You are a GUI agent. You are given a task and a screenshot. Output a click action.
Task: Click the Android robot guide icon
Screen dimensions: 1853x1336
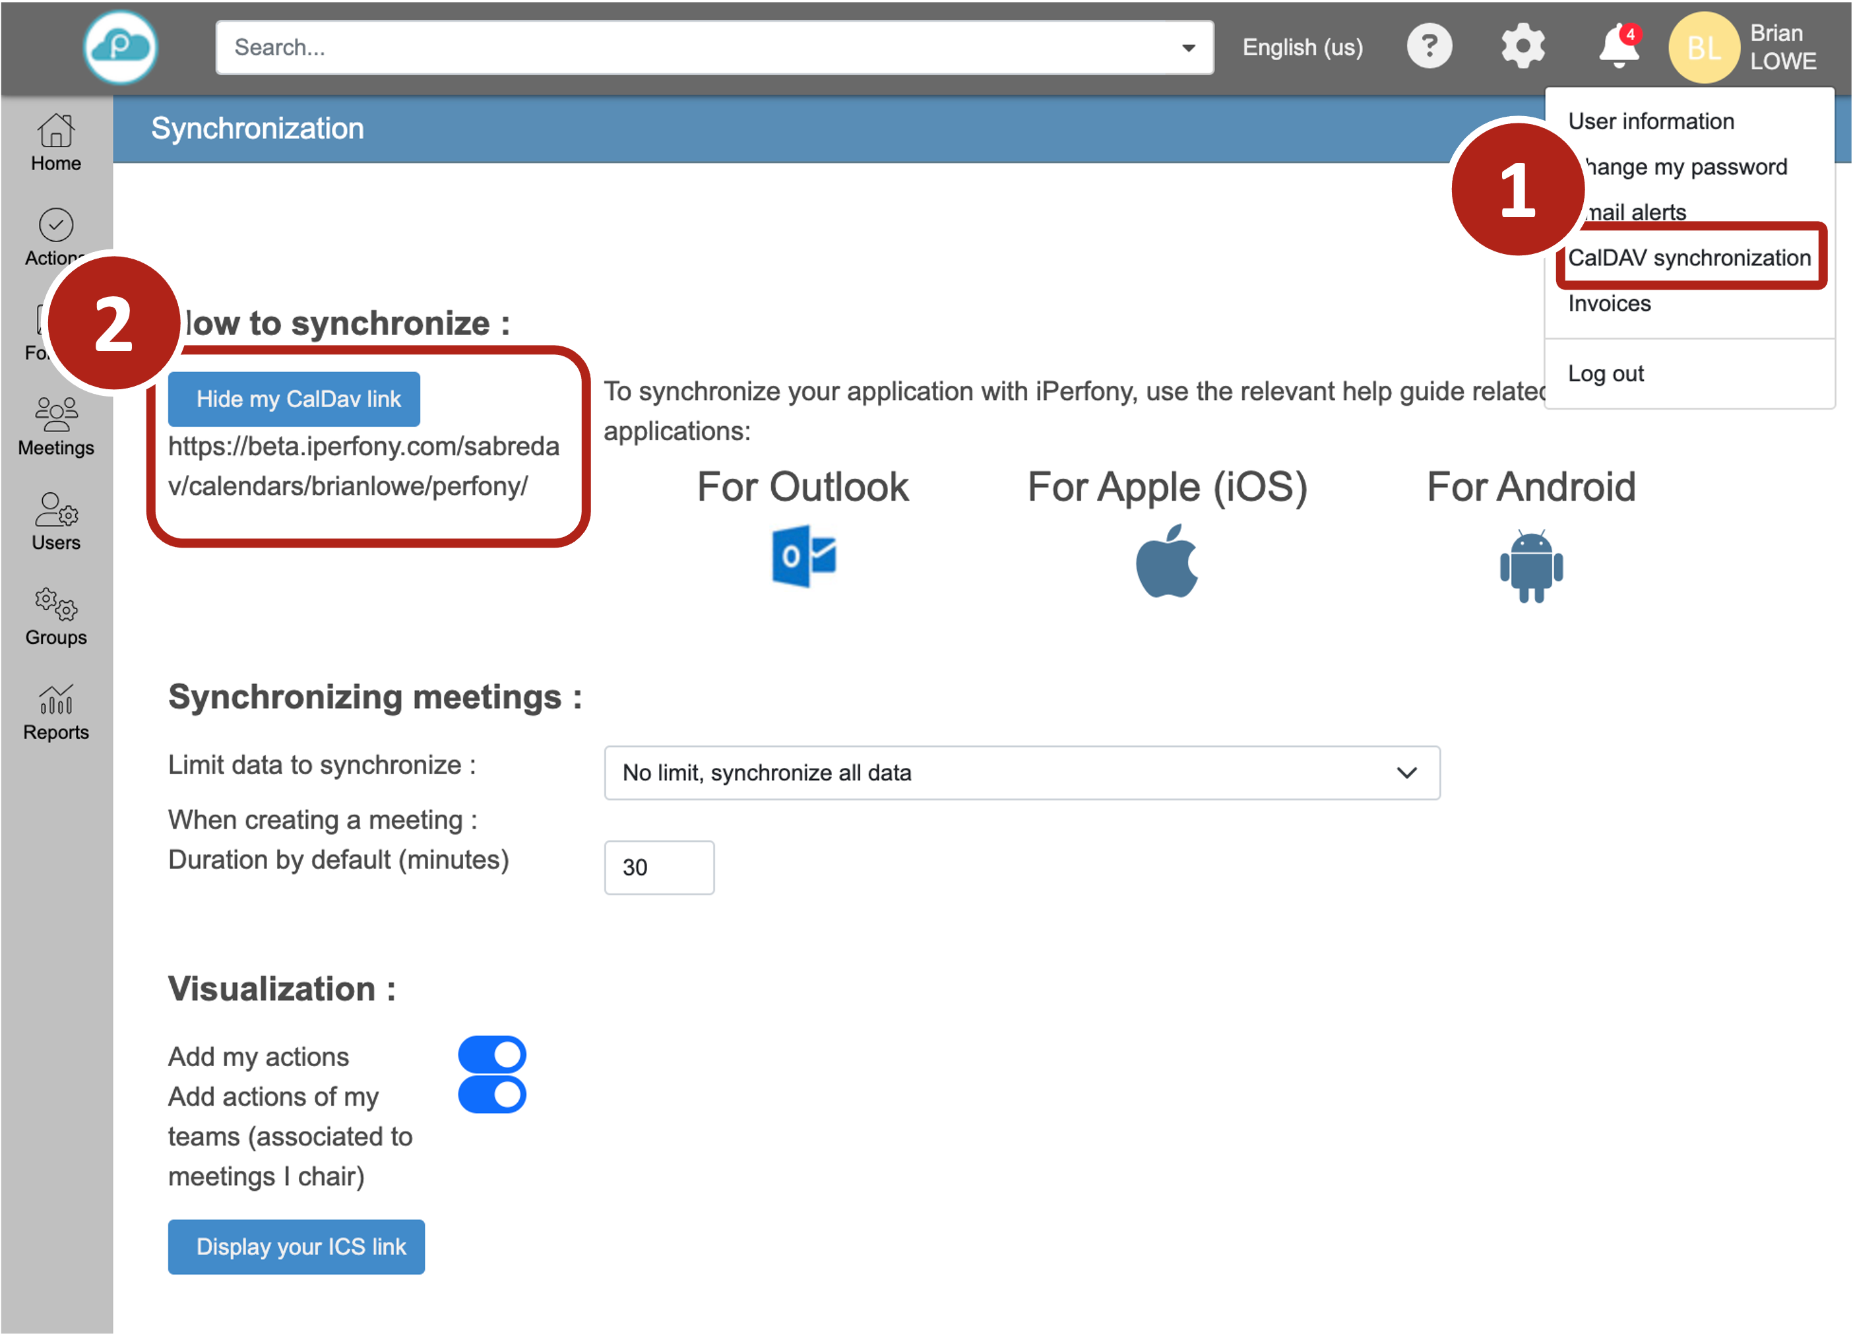click(1530, 565)
